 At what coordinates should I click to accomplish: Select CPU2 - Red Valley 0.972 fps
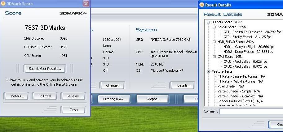point(245,66)
